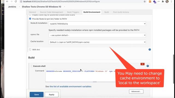Go to Jenkins home breadcrumb
175x98 pixels.
click(12, 7)
